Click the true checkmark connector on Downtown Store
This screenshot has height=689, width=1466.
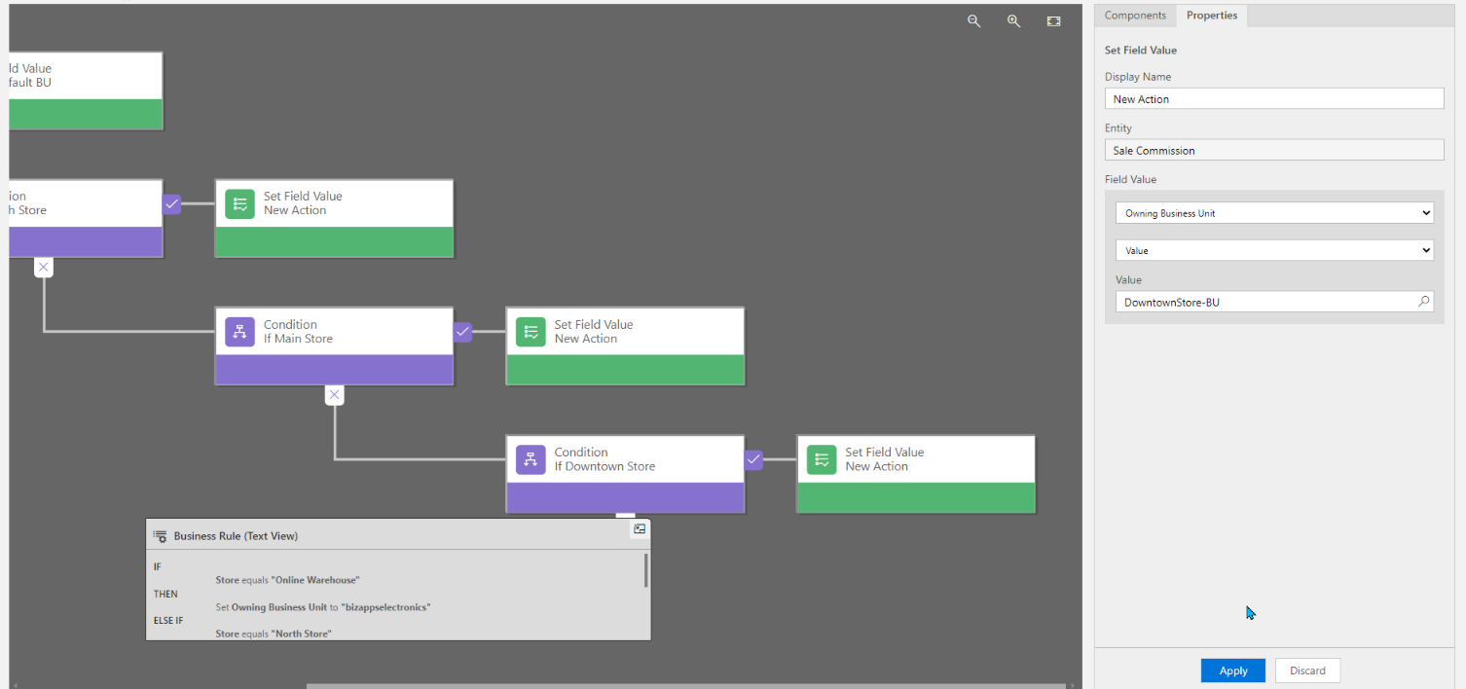[x=753, y=459]
